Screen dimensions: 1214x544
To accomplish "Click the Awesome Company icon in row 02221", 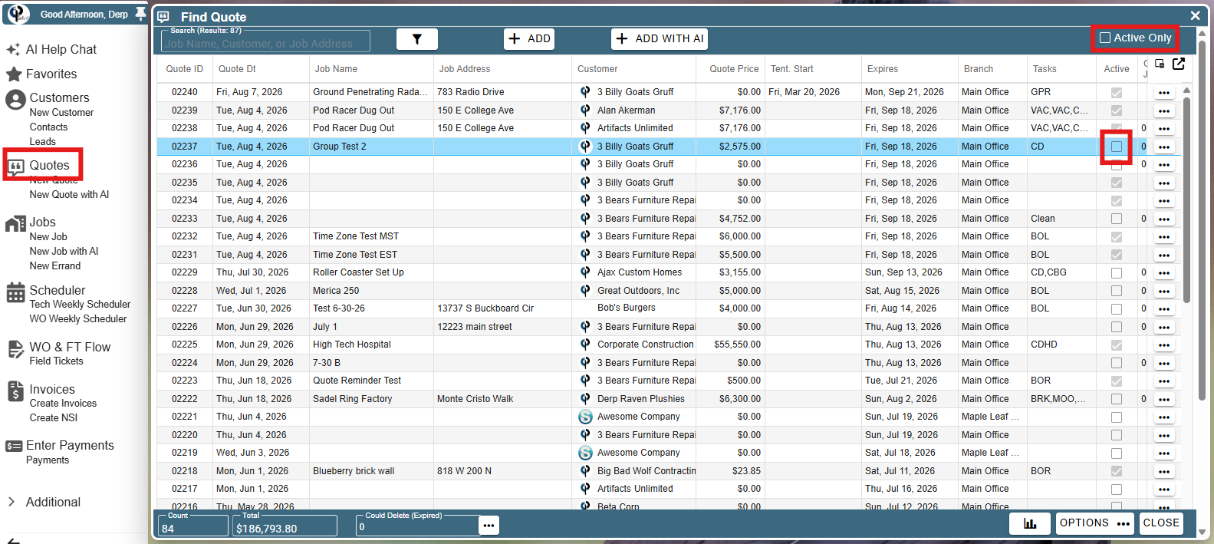I will (x=585, y=417).
